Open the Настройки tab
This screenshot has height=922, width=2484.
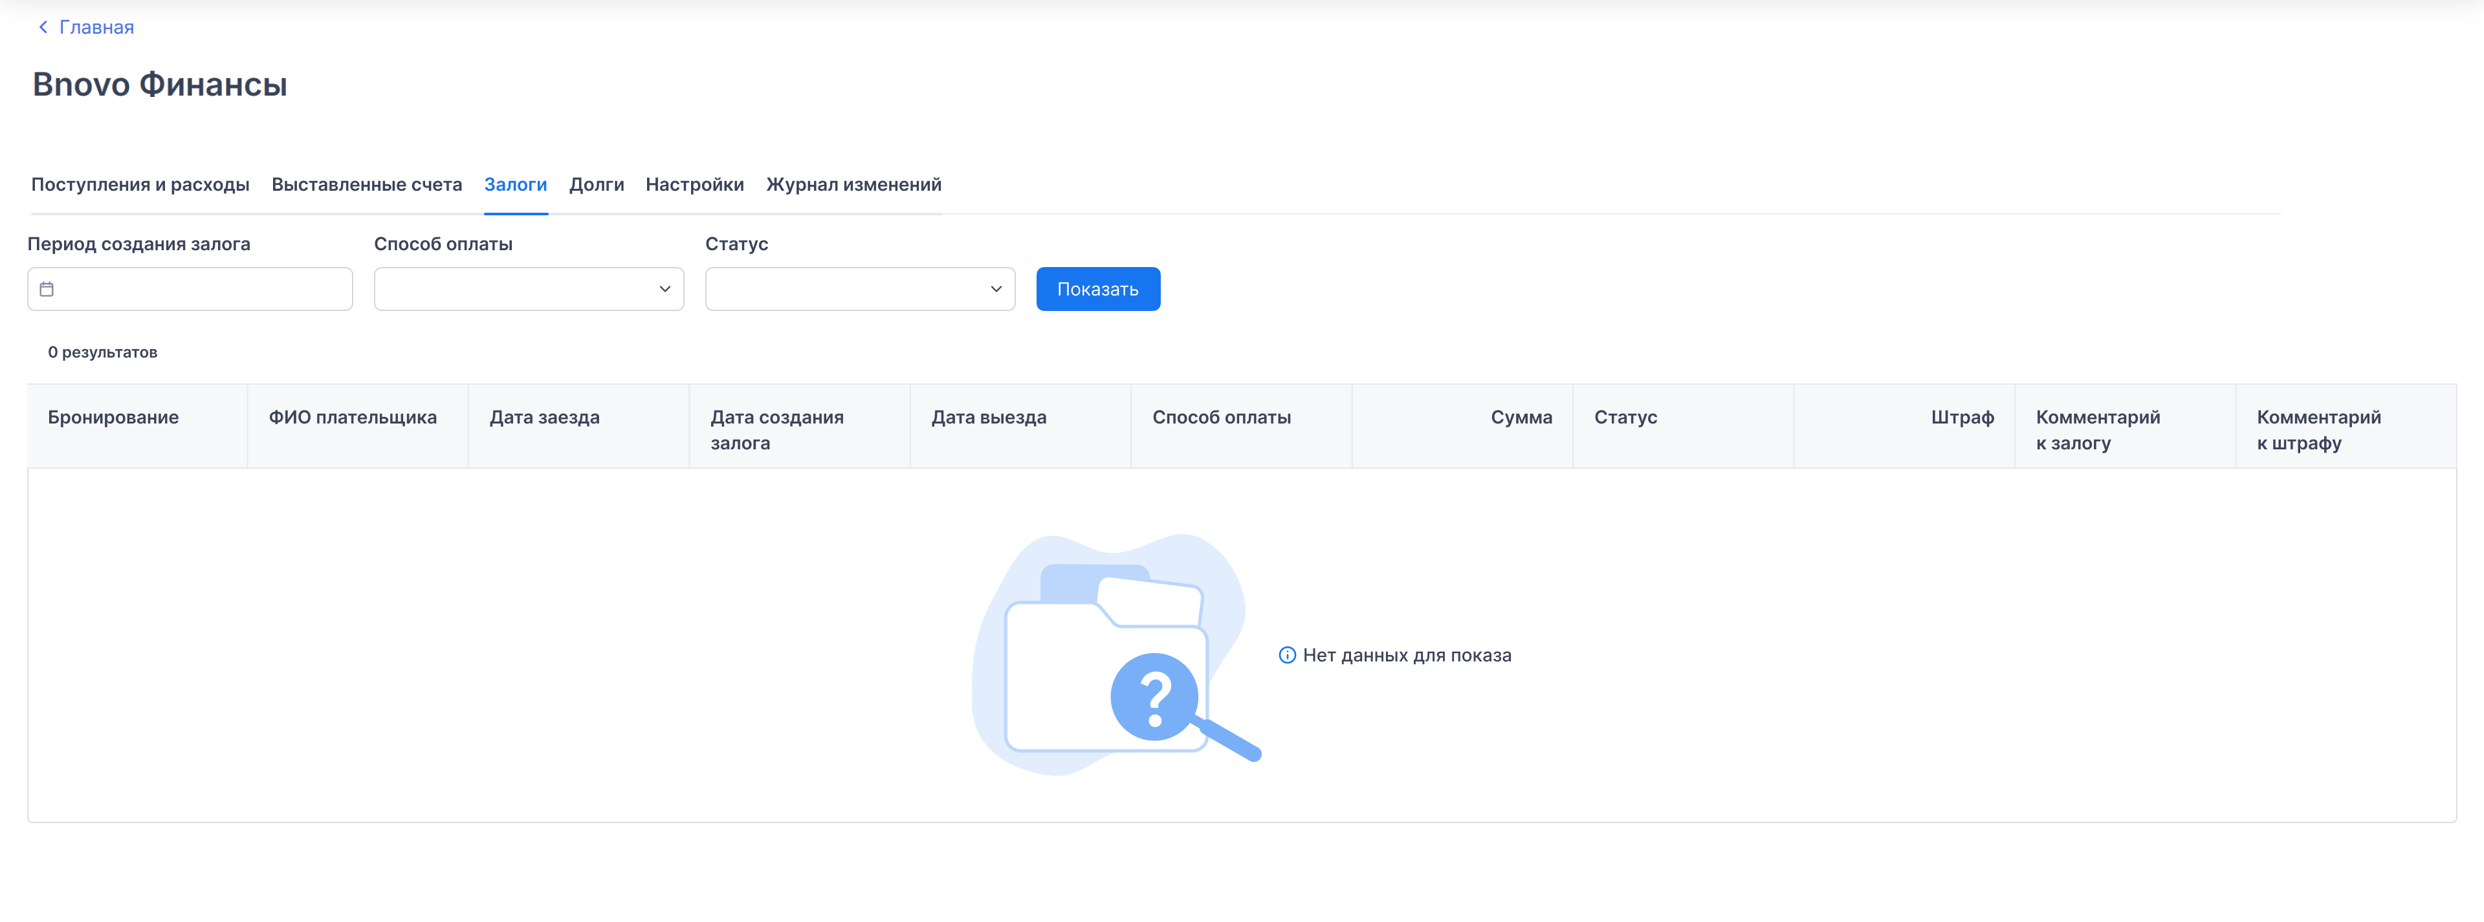(x=694, y=184)
